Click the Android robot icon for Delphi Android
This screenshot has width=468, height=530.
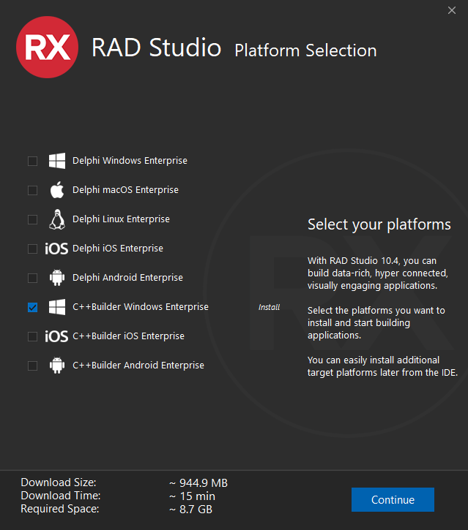pyautogui.click(x=57, y=278)
